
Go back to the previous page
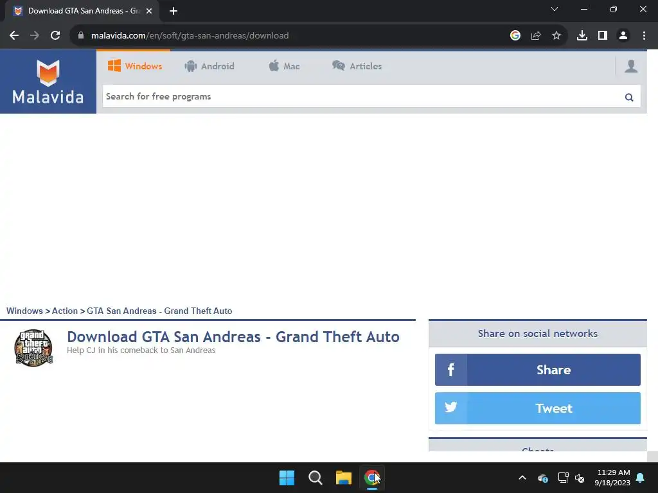[x=14, y=36]
